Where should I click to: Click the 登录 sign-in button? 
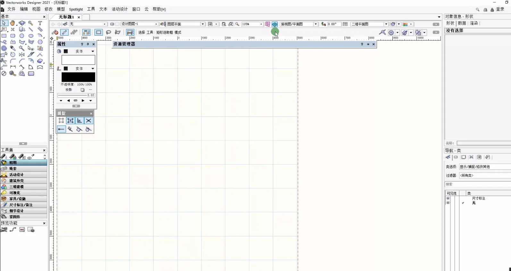[500, 9]
